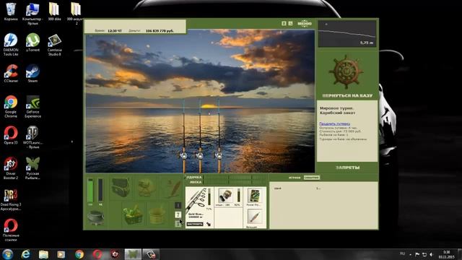Select the uTorrent desktop icon
Image resolution: width=462 pixels, height=260 pixels.
[32, 43]
